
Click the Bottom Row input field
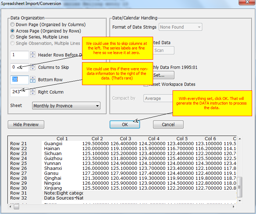point(19,80)
